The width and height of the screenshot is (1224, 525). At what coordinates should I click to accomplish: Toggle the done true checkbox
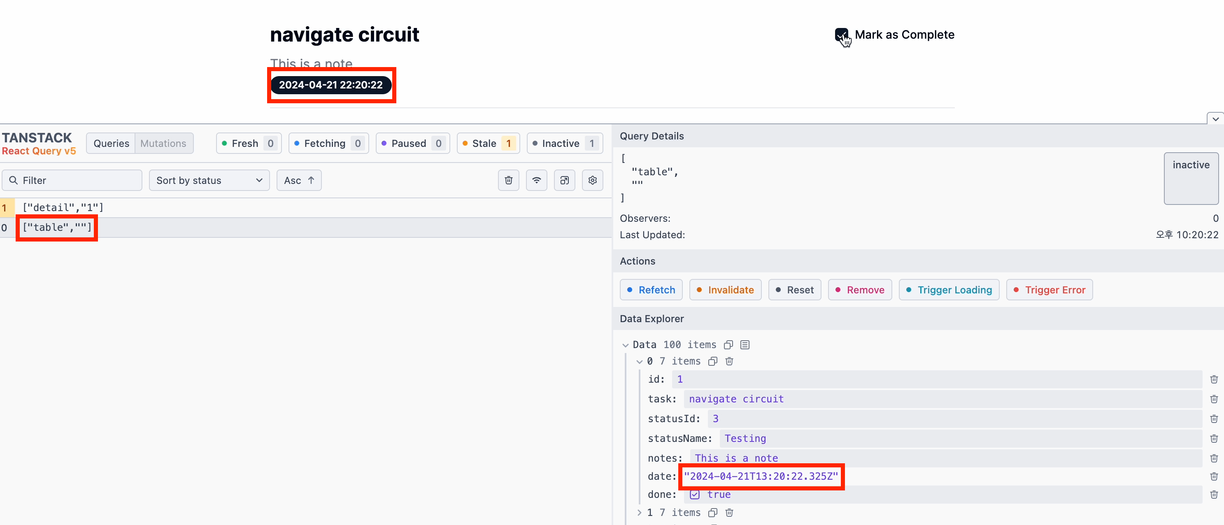pyautogui.click(x=694, y=495)
